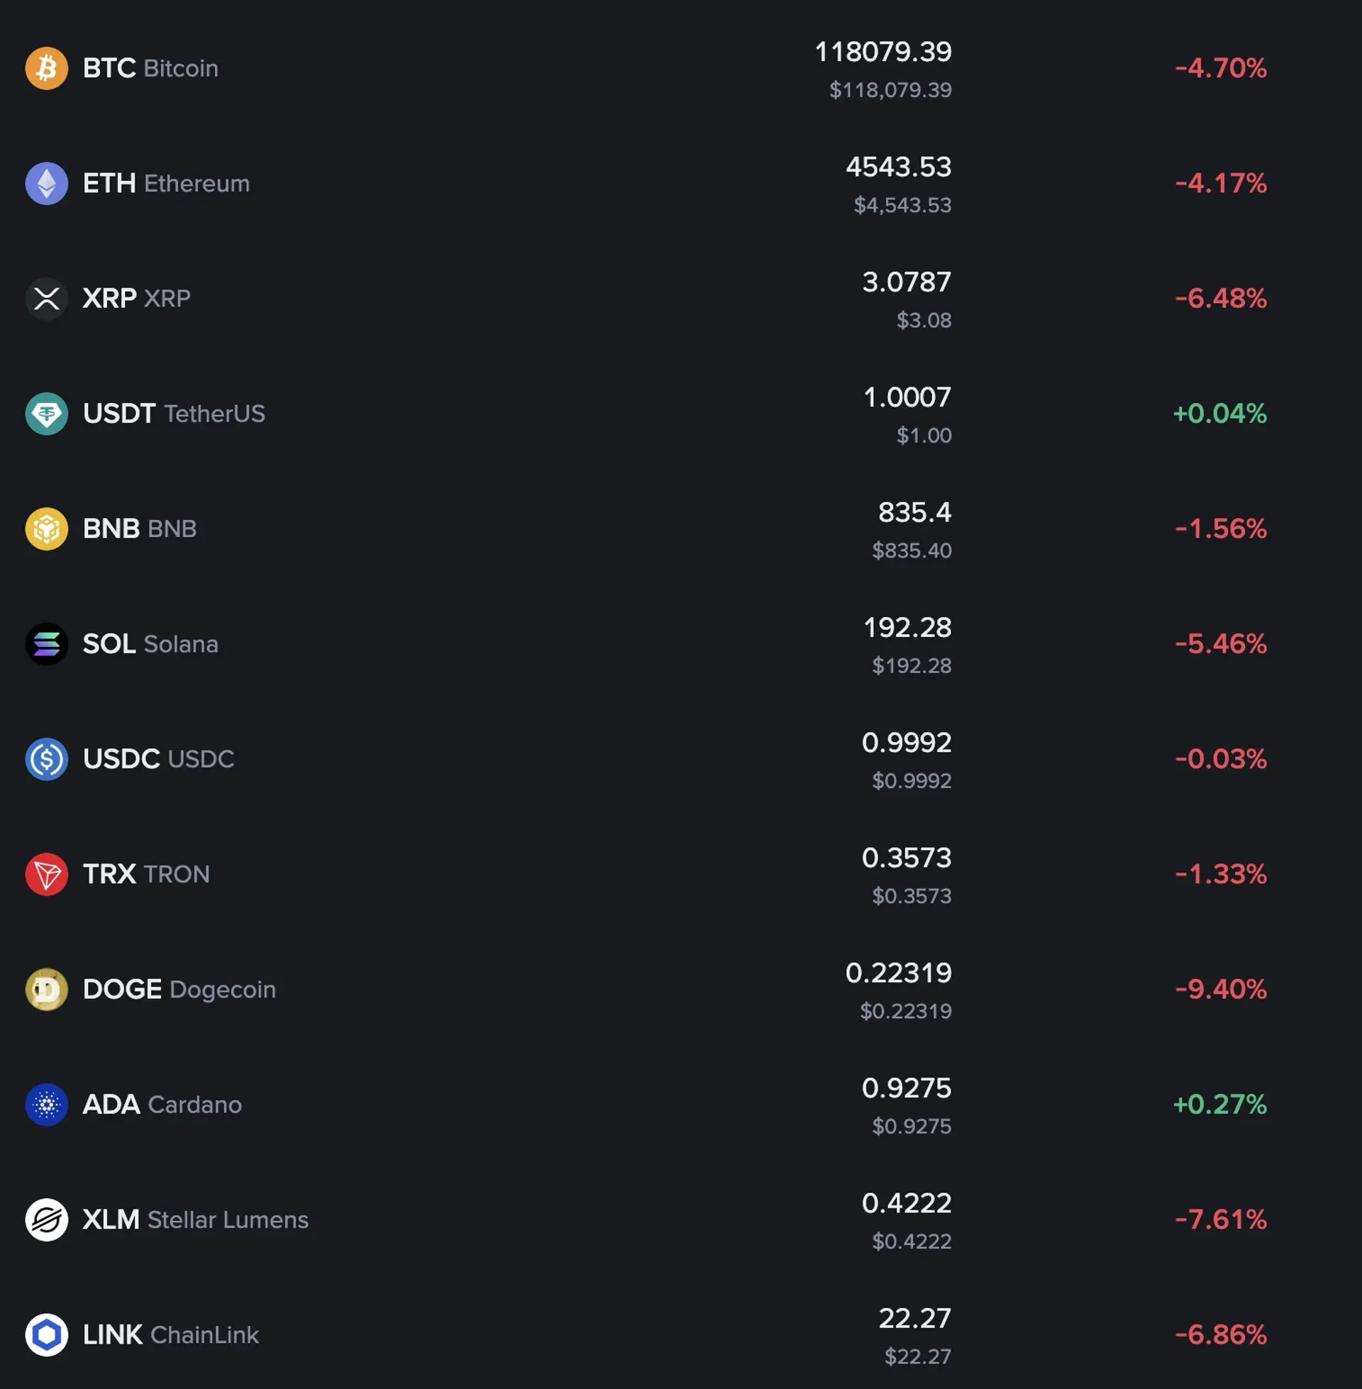This screenshot has width=1362, height=1389.
Task: Click the orange Bitcoin coin icon
Action: [47, 69]
